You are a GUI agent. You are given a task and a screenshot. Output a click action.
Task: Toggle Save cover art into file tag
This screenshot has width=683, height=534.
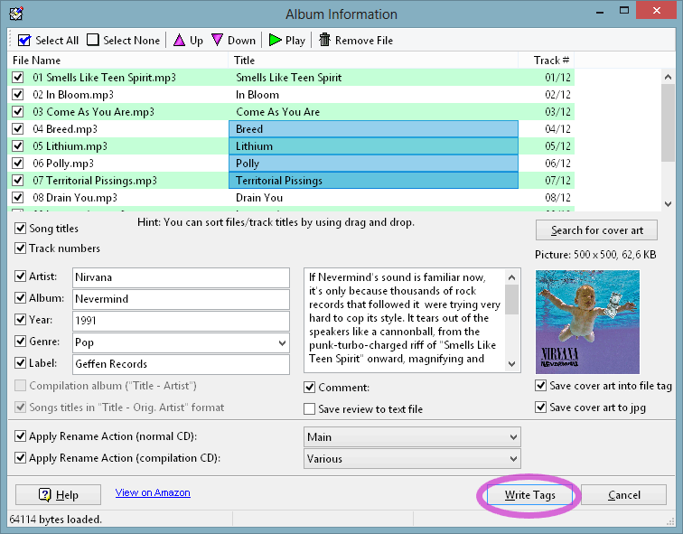[x=540, y=386]
